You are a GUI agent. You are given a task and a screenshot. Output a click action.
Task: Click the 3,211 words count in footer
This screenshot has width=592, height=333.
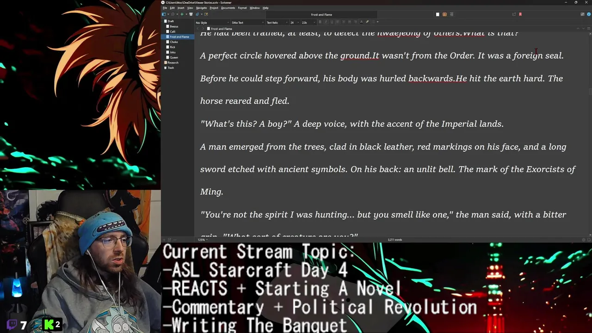pyautogui.click(x=395, y=240)
